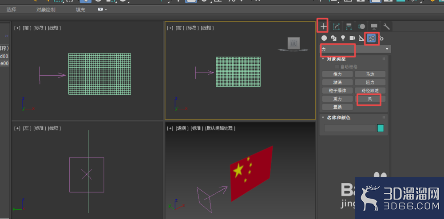Select the square wind icon in 左 viewport
The height and width of the screenshot is (219, 444).
87,175
